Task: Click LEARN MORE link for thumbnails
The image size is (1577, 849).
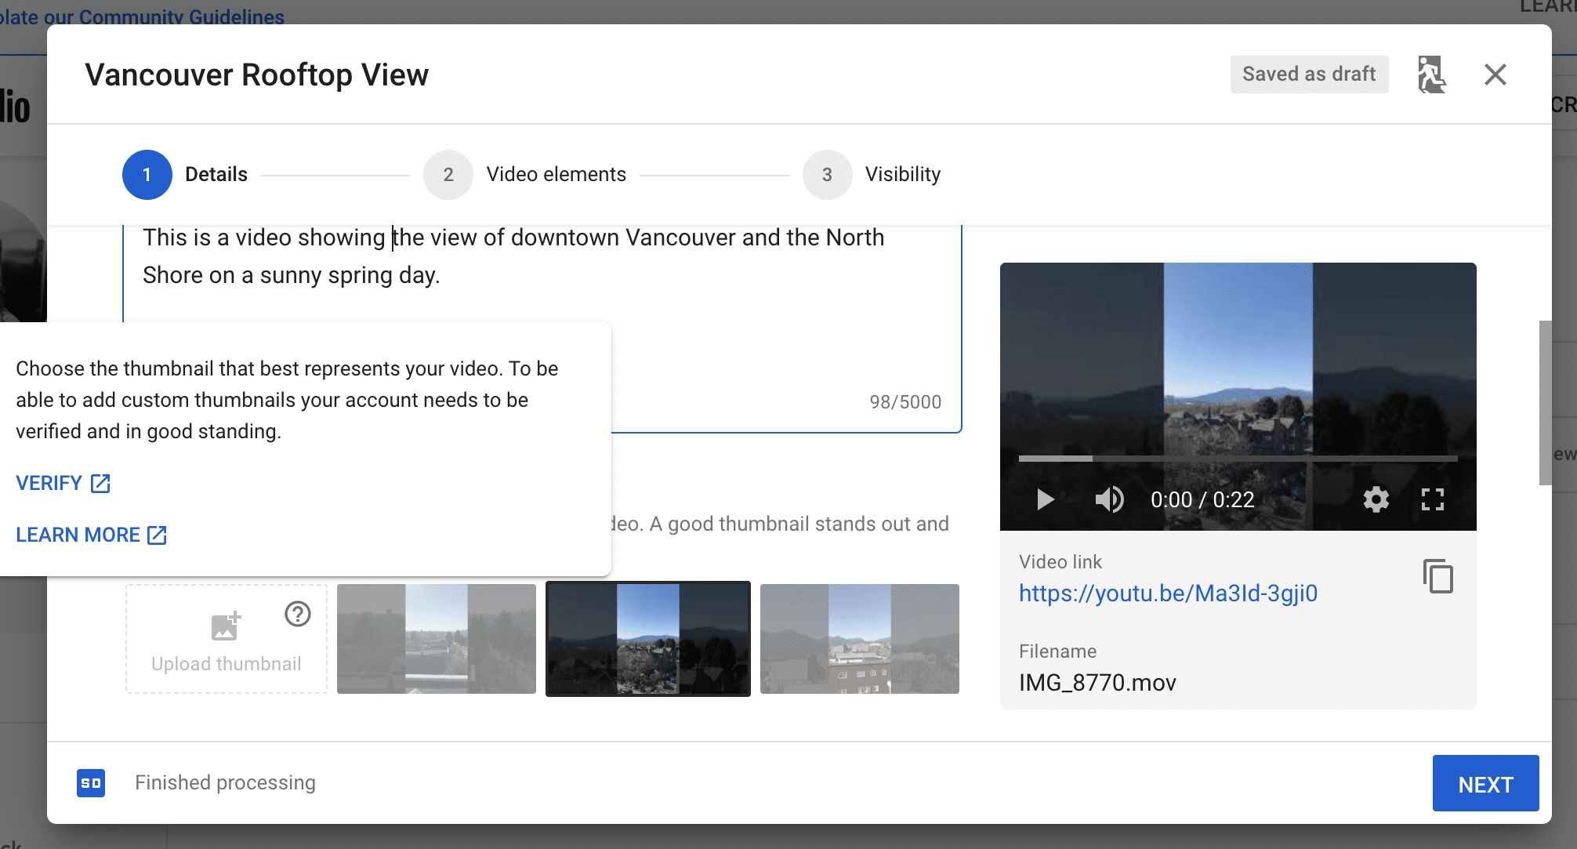Action: [x=91, y=535]
